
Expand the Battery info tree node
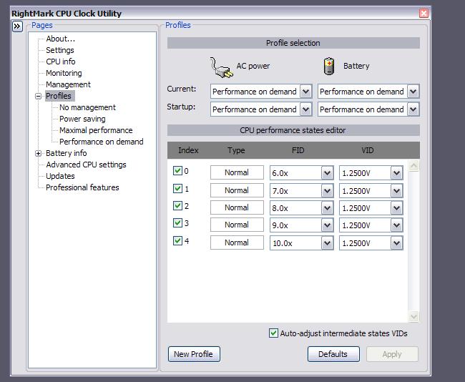[38, 153]
